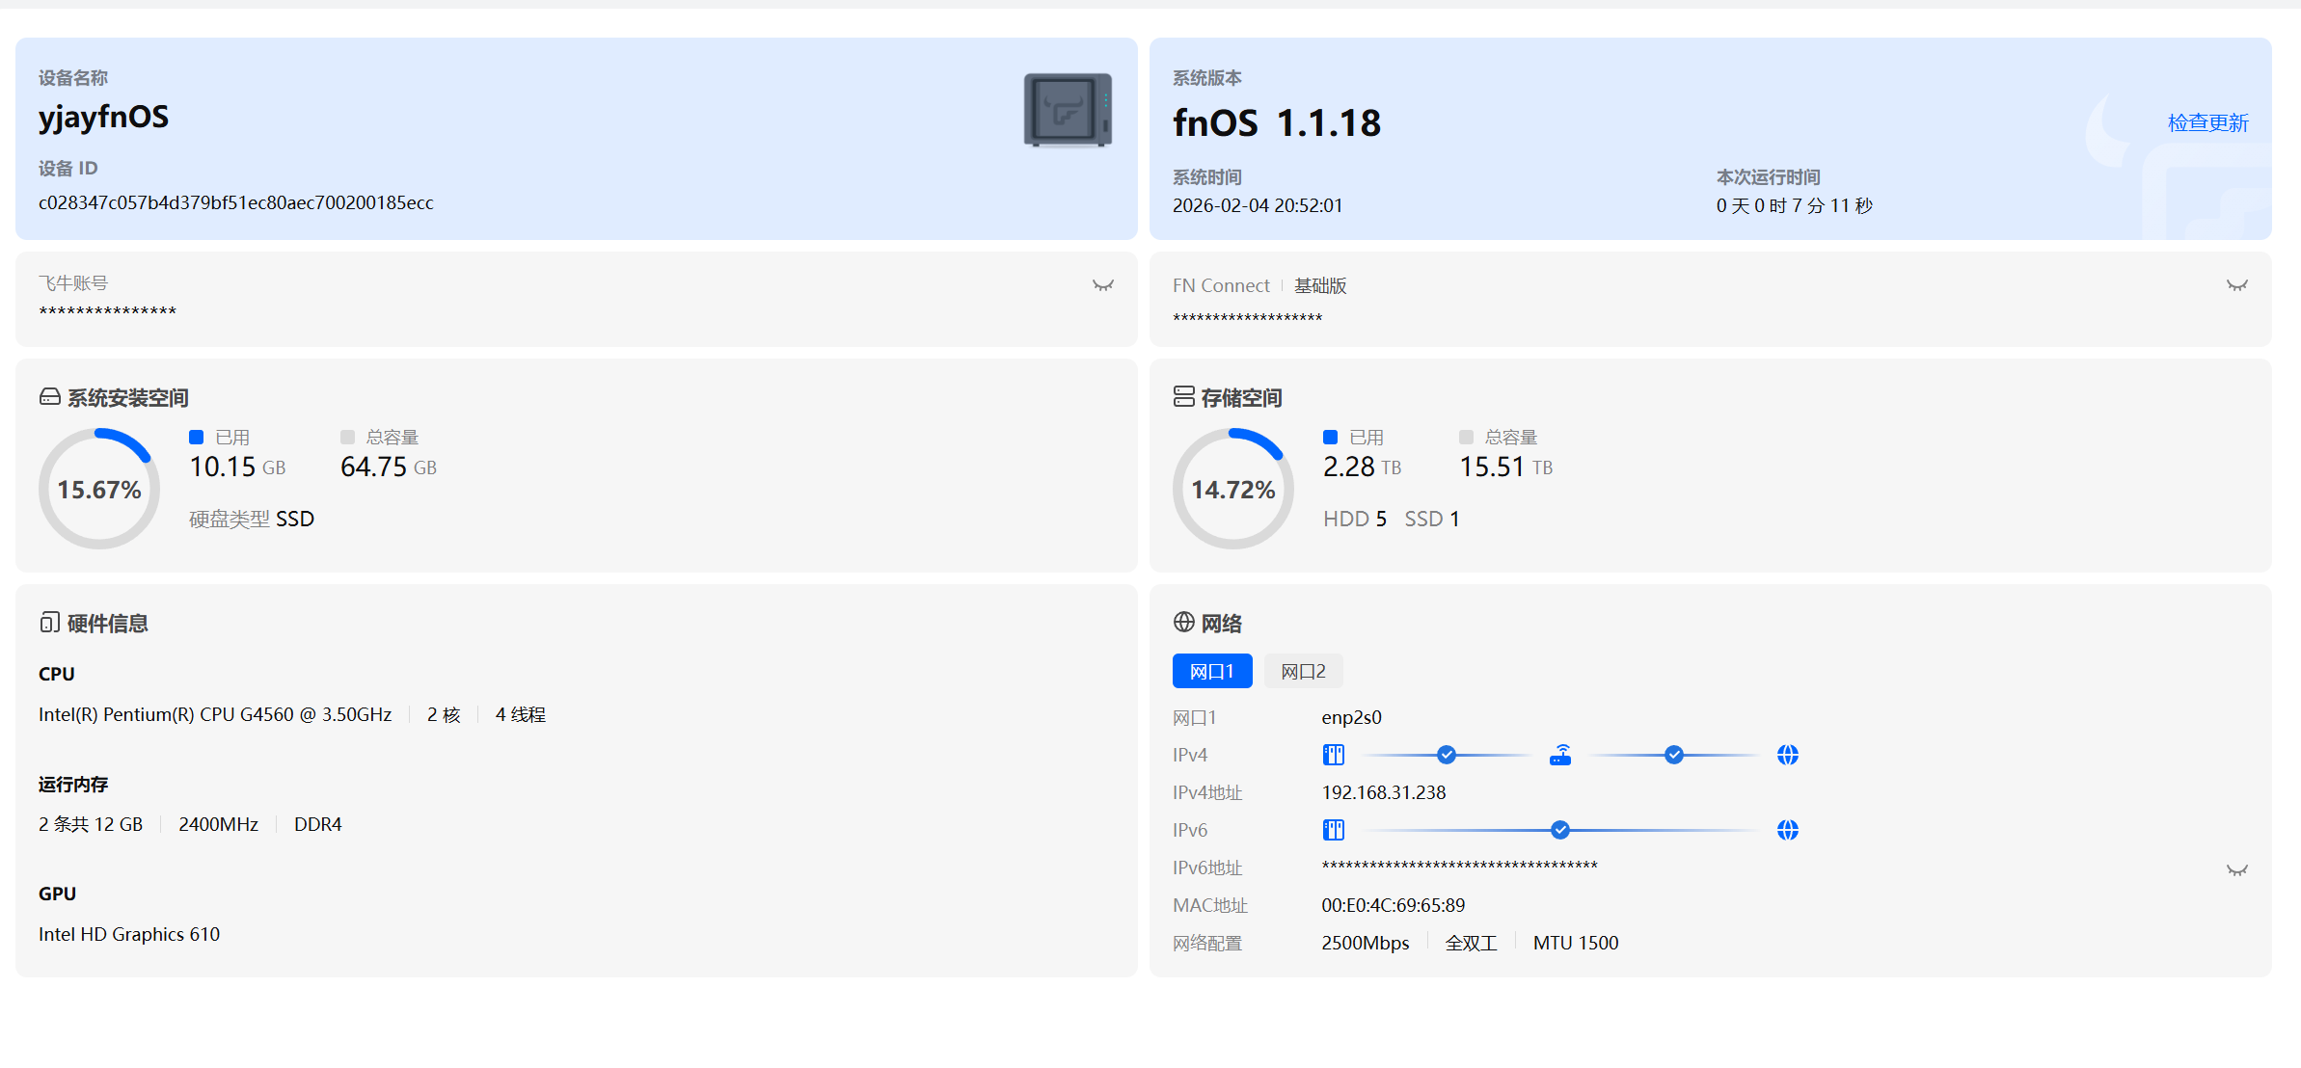Click the device ID string
The height and width of the screenshot is (1068, 2301).
click(235, 202)
